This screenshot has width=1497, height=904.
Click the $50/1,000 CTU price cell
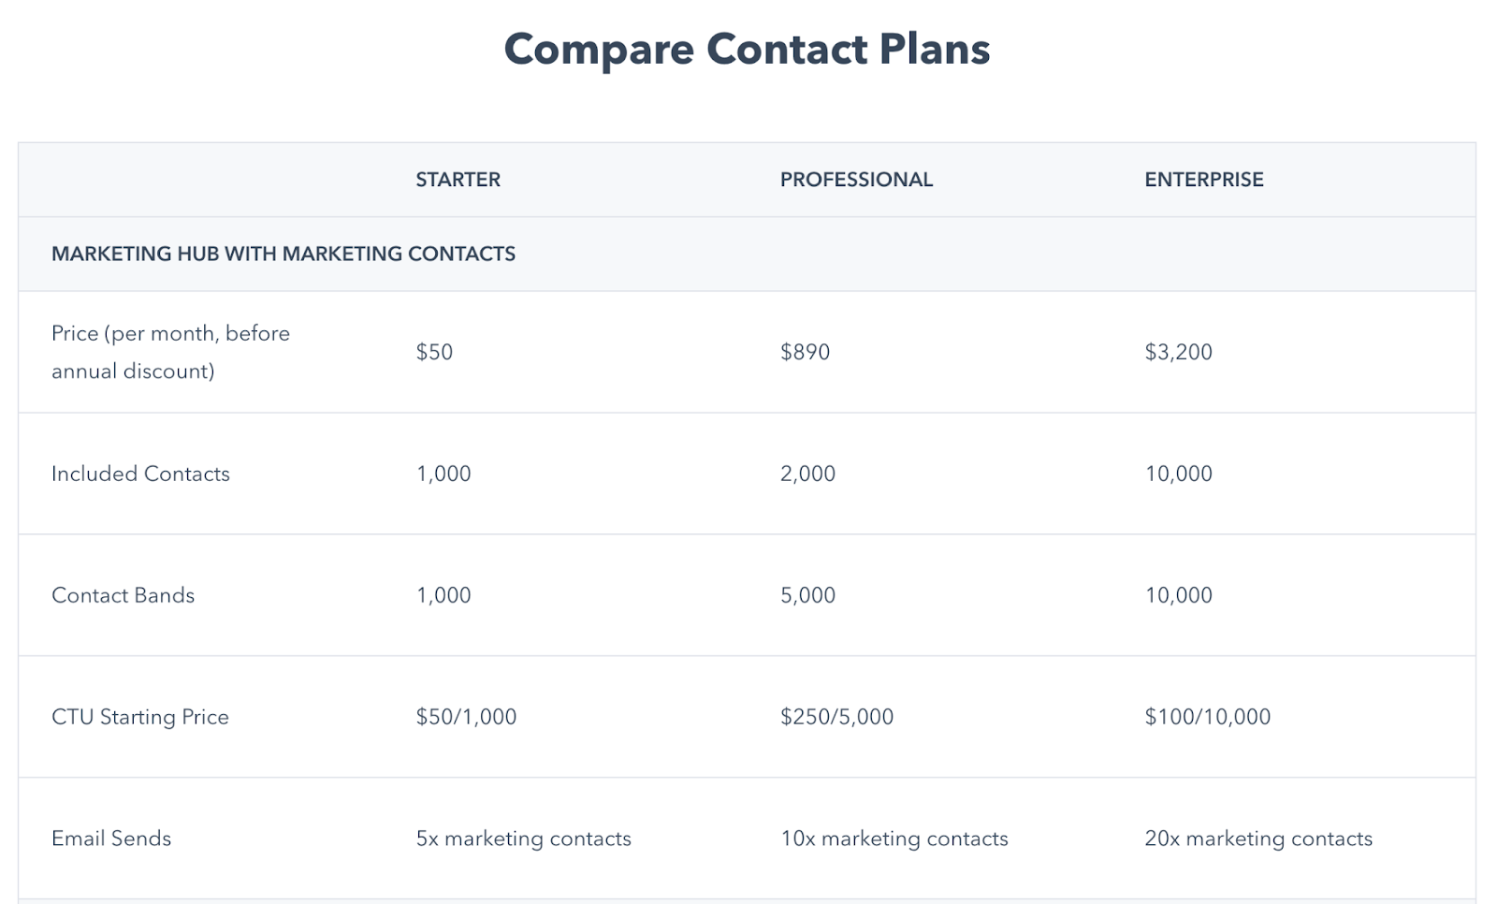[x=466, y=717]
